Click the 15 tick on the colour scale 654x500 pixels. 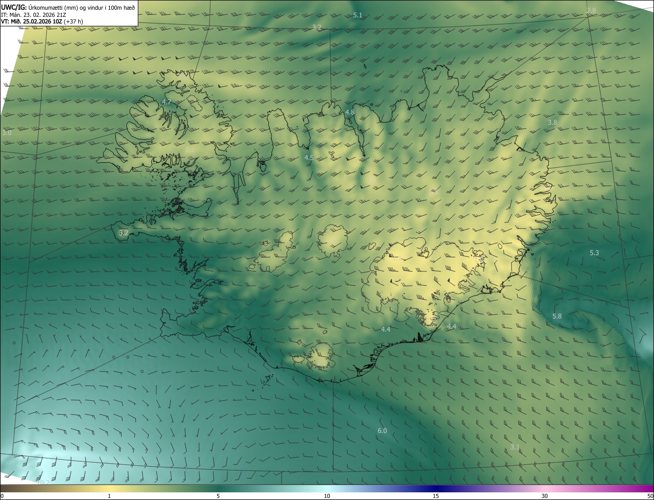[436, 496]
